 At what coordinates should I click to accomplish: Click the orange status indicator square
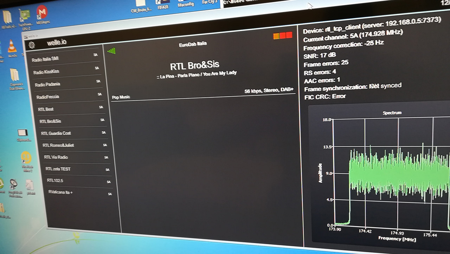(x=276, y=36)
